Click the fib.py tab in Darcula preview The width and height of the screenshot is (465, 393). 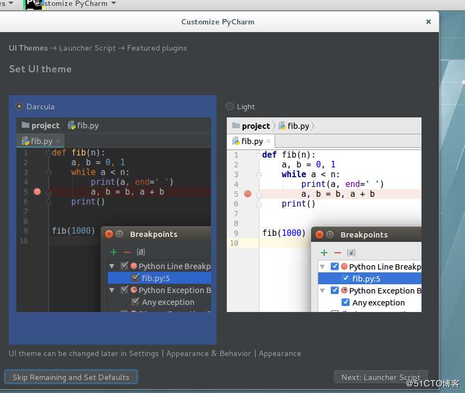click(x=41, y=141)
